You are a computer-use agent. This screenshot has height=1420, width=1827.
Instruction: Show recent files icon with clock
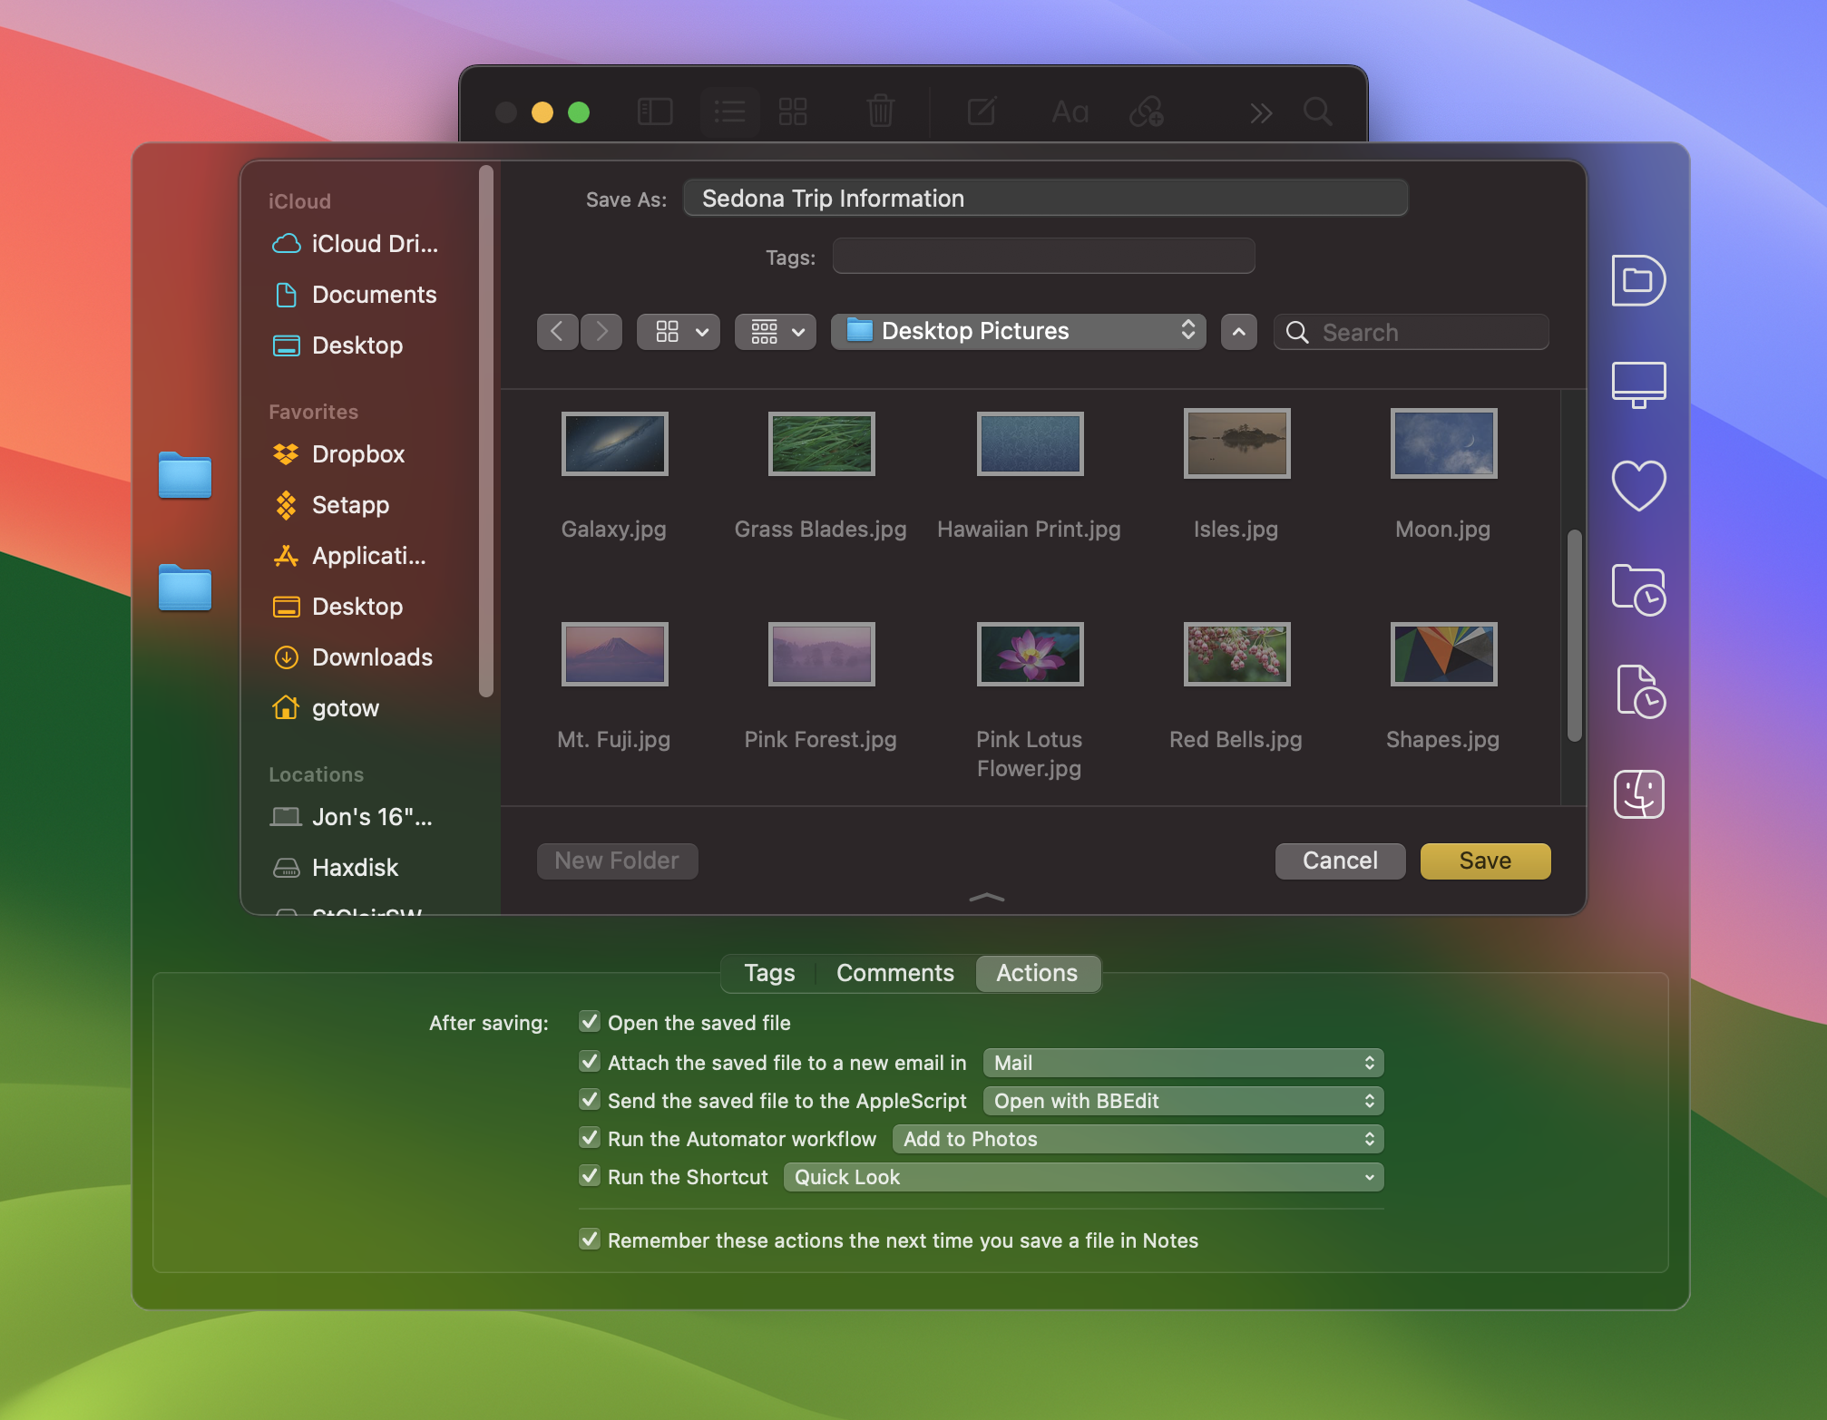(1640, 692)
